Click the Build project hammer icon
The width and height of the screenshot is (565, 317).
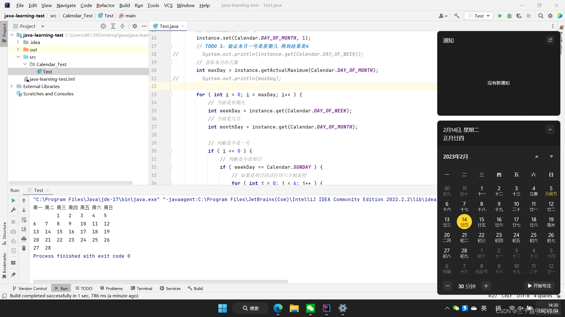coord(457,16)
